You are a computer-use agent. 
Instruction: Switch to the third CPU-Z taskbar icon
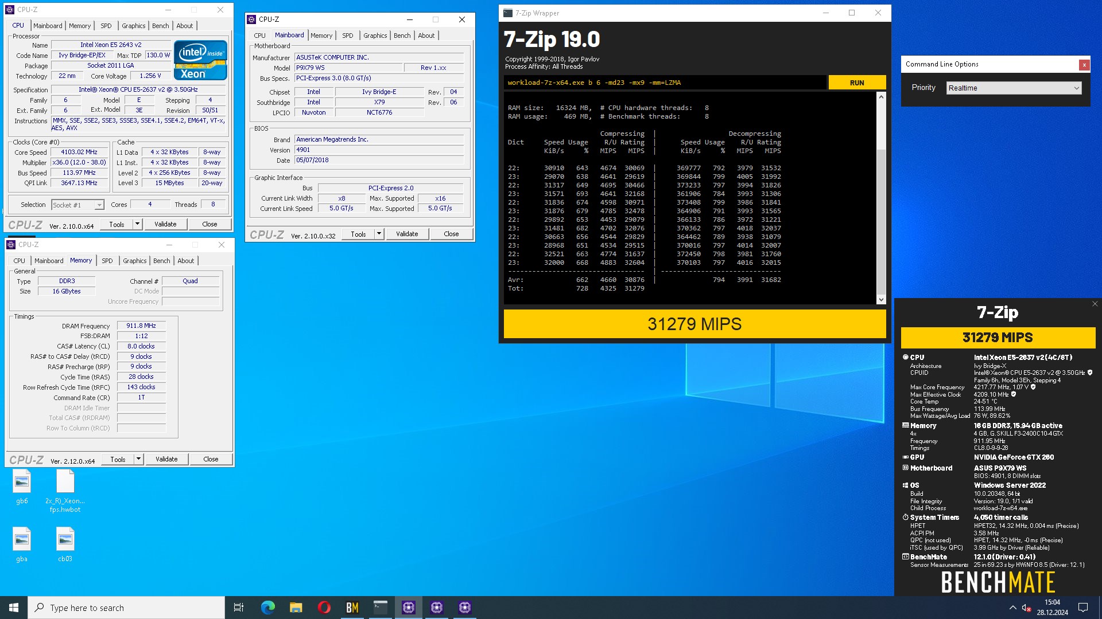tap(464, 608)
